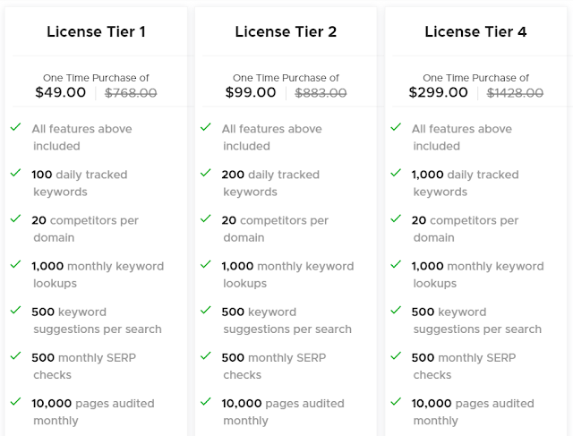Viewport: 573px width, 436px height.
Task: Select the License Tier 2 heading
Action: pyautogui.click(x=286, y=32)
